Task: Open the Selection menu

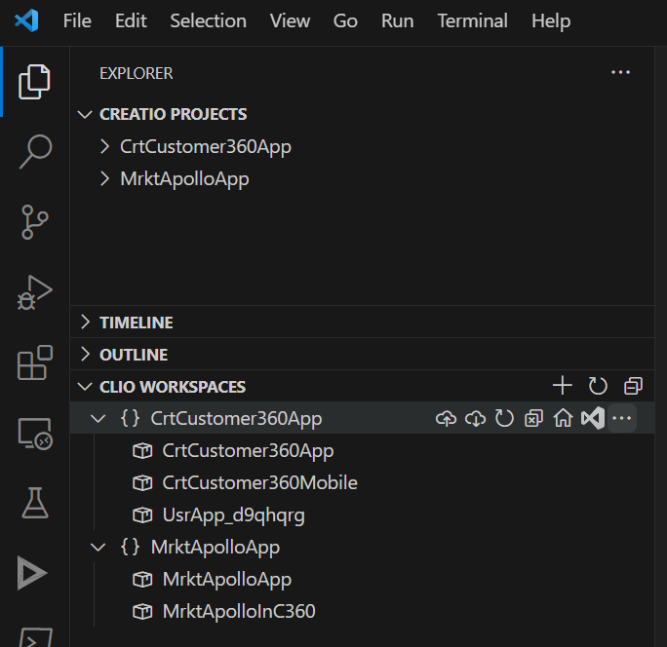Action: (208, 20)
